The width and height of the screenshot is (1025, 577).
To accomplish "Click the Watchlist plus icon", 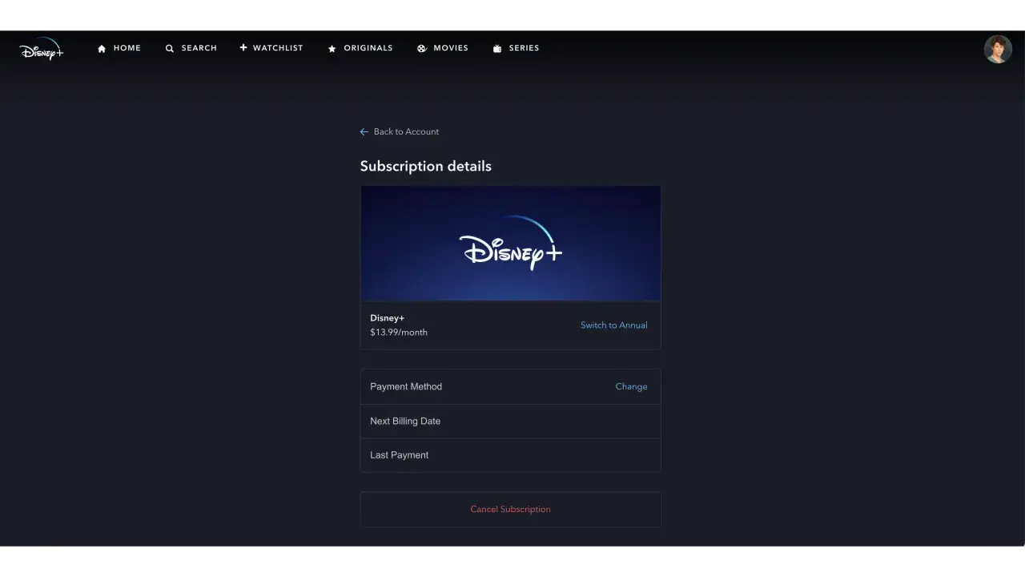I will (243, 48).
